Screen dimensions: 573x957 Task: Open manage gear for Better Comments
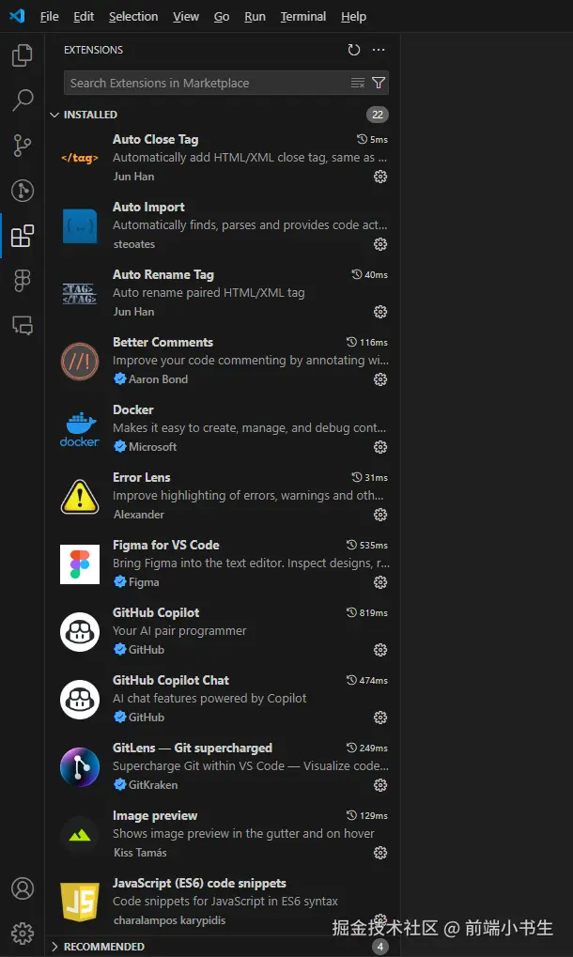click(x=380, y=379)
